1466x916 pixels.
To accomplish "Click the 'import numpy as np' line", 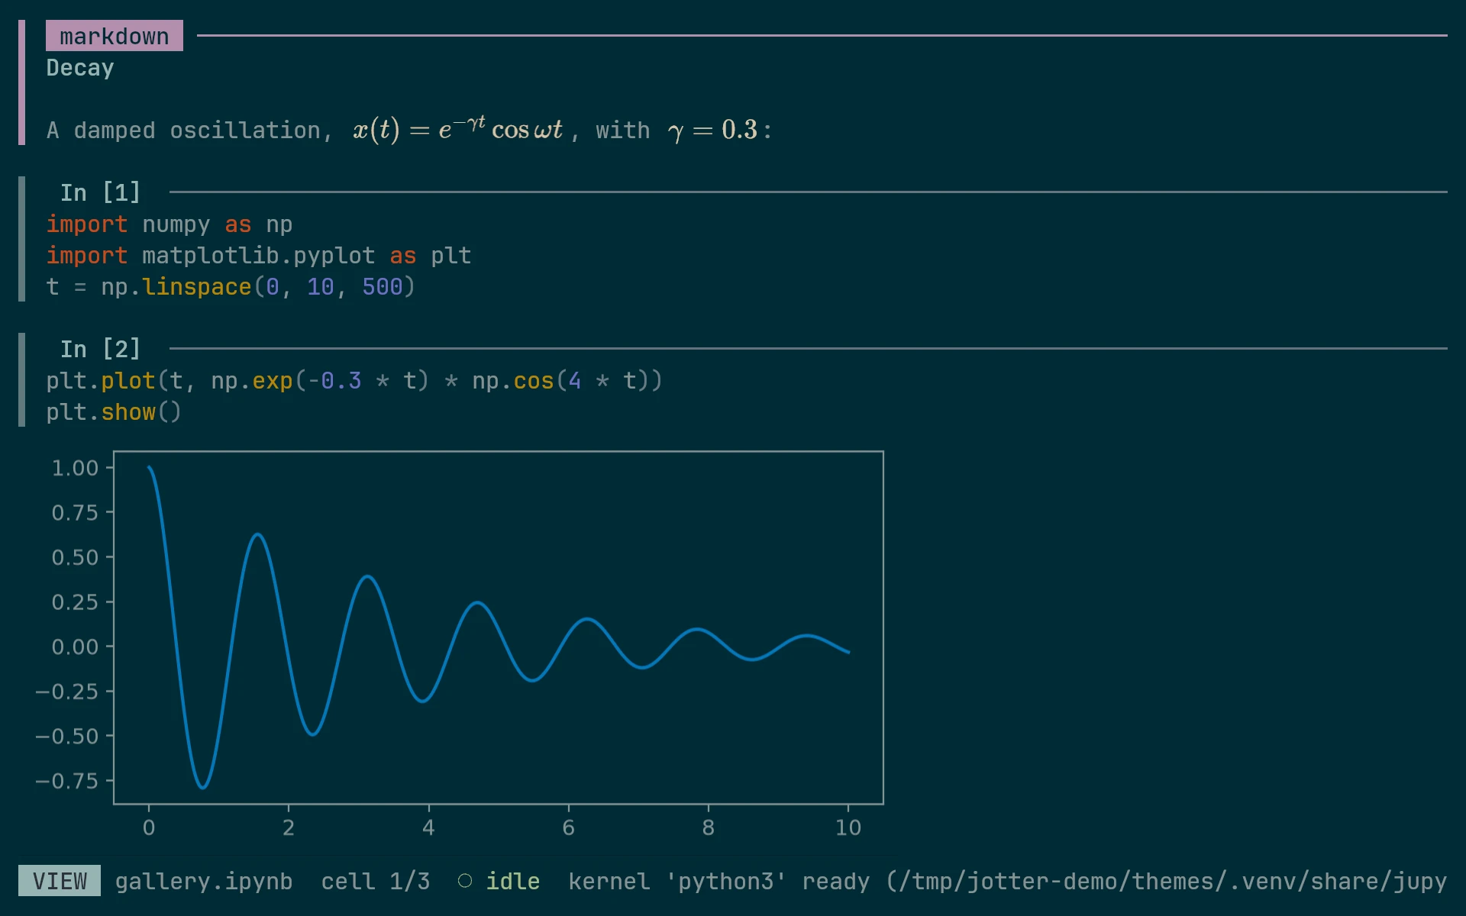I will click(x=170, y=224).
